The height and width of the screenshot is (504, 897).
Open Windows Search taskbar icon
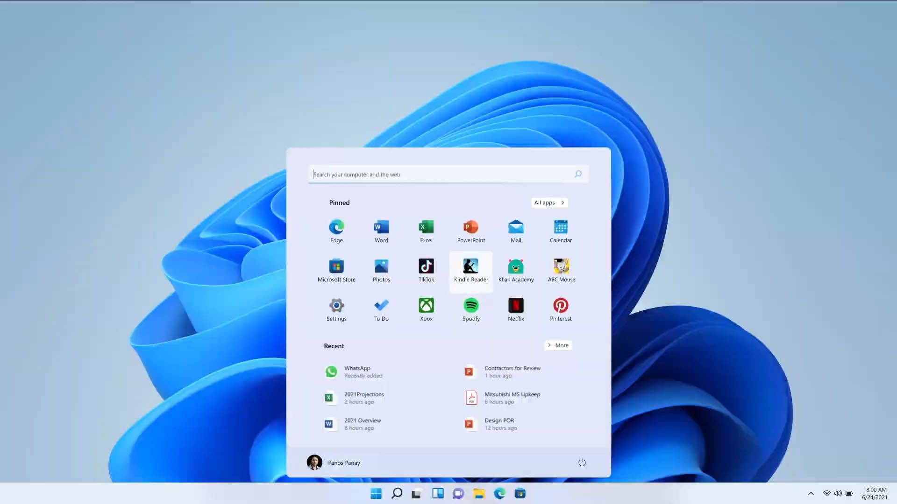click(x=396, y=493)
